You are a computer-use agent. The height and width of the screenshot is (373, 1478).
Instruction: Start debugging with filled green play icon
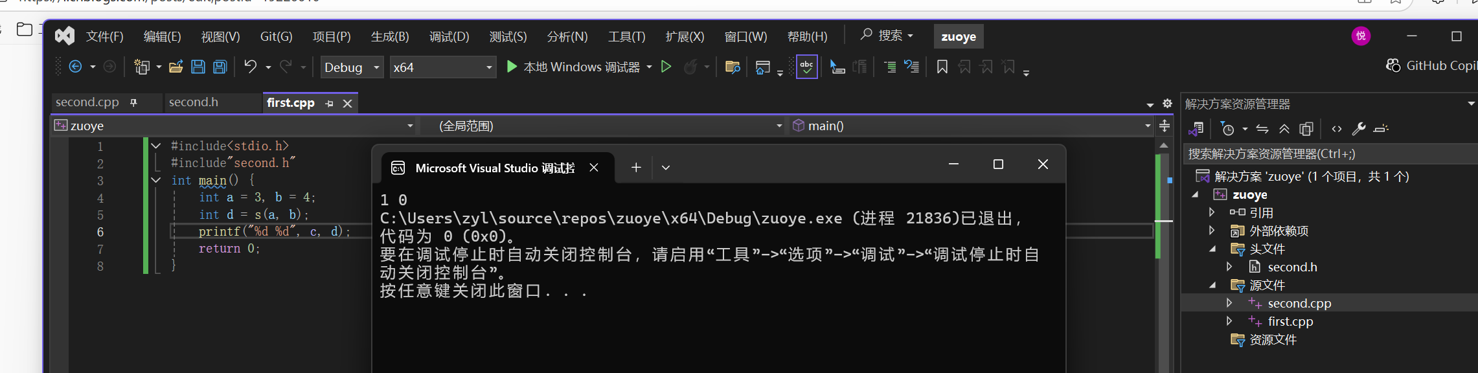[512, 67]
